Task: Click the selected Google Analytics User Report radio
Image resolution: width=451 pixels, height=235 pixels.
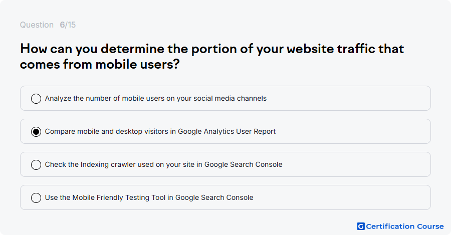Action: click(36, 131)
